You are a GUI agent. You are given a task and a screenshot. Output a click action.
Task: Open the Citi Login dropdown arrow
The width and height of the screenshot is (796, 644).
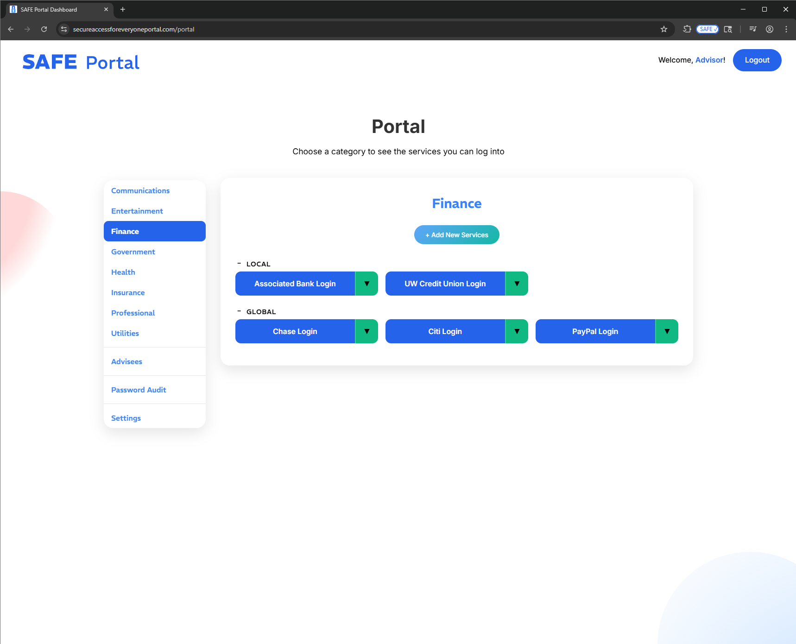[516, 331]
